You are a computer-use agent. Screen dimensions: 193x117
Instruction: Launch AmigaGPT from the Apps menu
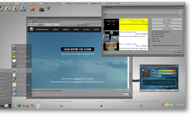(x=22, y=52)
